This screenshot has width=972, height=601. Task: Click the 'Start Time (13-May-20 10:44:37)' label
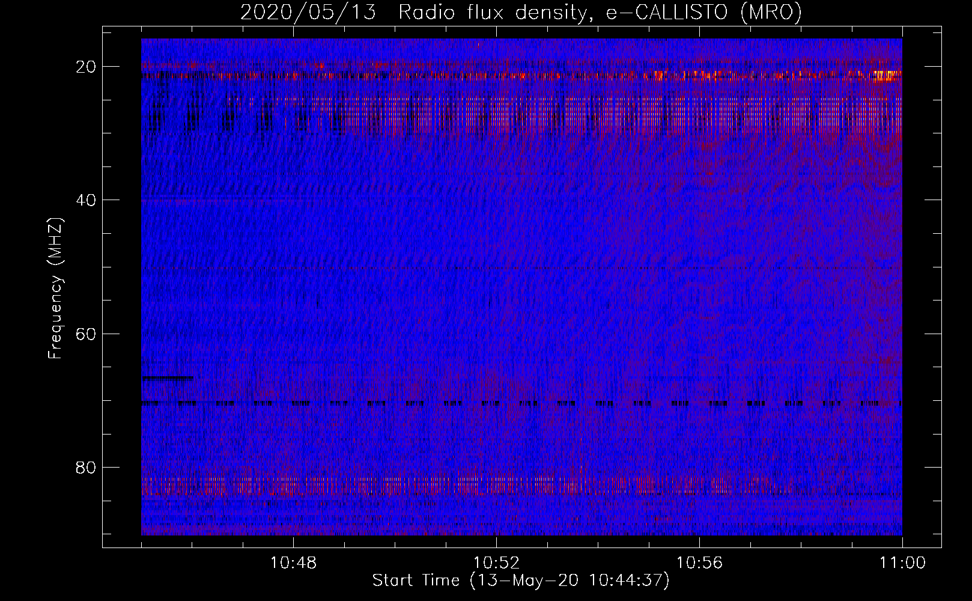pyautogui.click(x=521, y=581)
